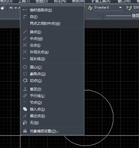Open 对象捕捉设置(O)... settings entry
This screenshot has width=139, height=148.
[52, 131]
